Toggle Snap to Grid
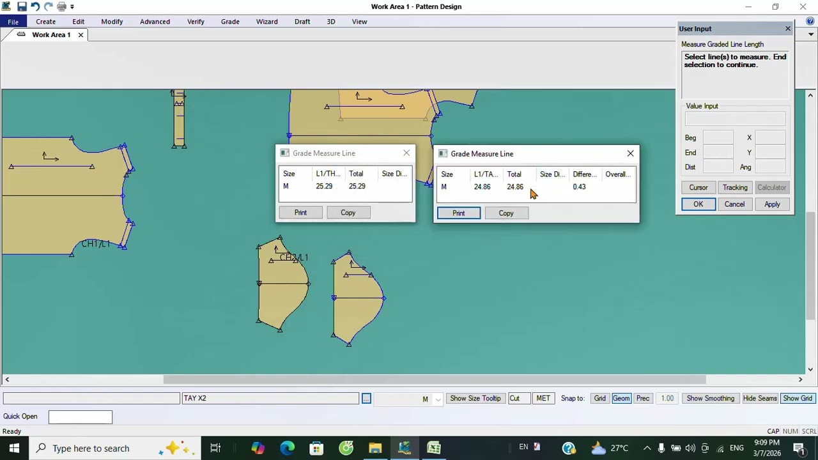818x460 pixels. [599, 399]
